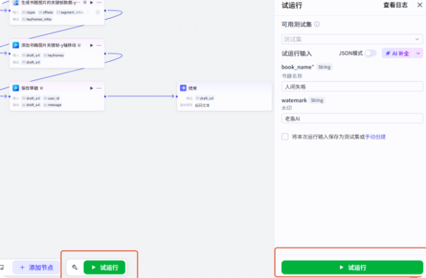The image size is (426, 278).
Task: Toggle the JSON模式 switch
Action: (x=371, y=53)
